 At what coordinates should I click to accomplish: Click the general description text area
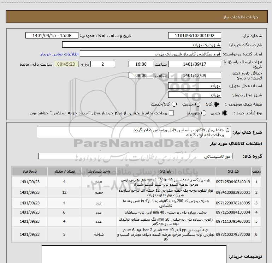[134, 132]
